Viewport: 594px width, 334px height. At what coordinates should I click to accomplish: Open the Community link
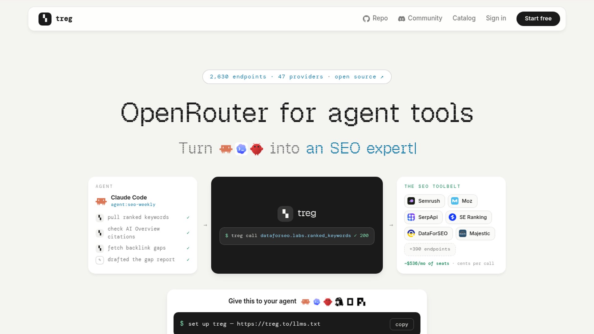pyautogui.click(x=420, y=18)
